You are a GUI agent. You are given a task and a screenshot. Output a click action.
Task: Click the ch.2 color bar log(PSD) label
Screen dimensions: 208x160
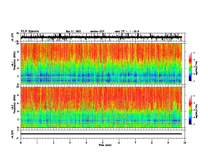click(x=197, y=111)
